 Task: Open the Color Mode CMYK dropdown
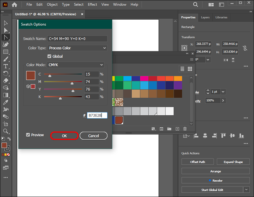point(75,65)
